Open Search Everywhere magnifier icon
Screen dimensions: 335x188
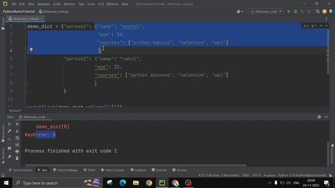tap(318, 11)
